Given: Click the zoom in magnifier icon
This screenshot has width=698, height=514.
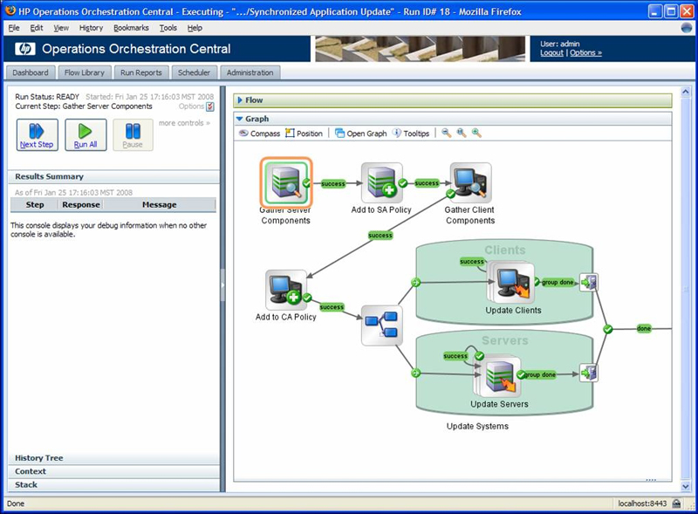Looking at the screenshot, I should pos(476,133).
